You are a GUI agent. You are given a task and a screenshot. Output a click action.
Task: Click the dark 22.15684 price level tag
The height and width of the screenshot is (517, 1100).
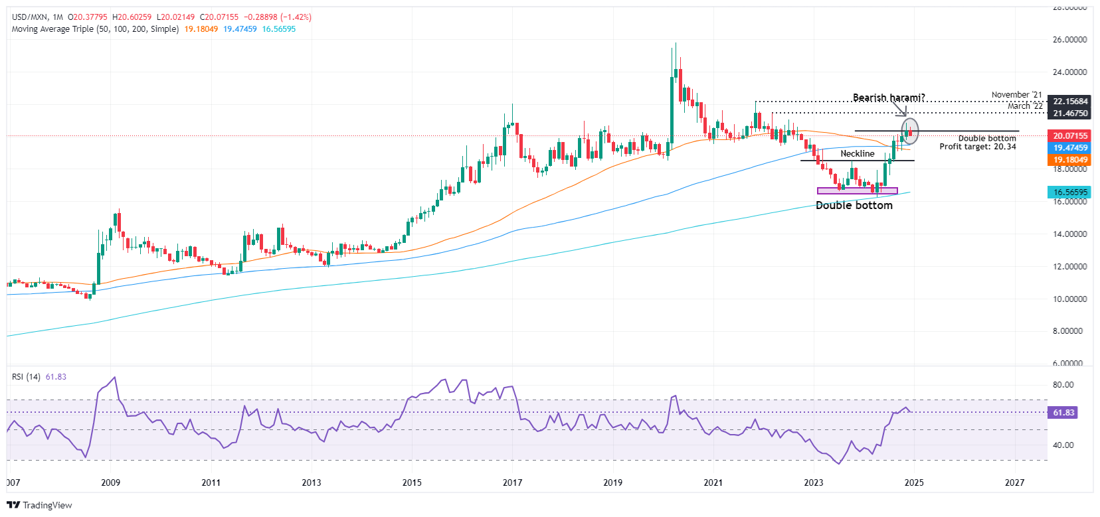[1069, 102]
